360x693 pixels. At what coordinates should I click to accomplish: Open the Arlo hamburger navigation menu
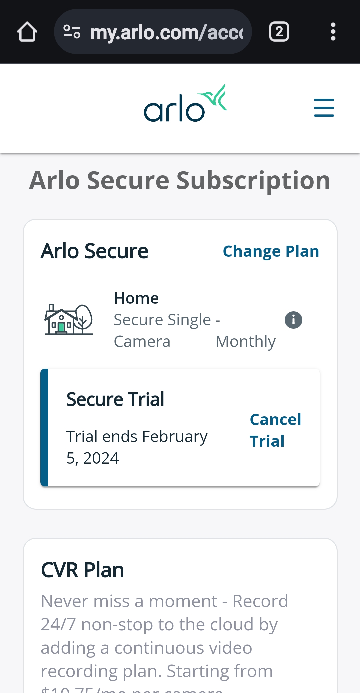click(324, 108)
